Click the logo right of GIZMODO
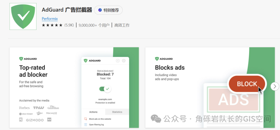This screenshot has height=130, width=280. [49, 120]
